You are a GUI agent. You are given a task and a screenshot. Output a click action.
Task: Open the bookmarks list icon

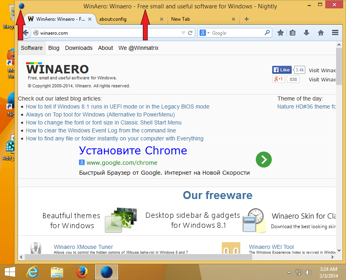(293, 33)
